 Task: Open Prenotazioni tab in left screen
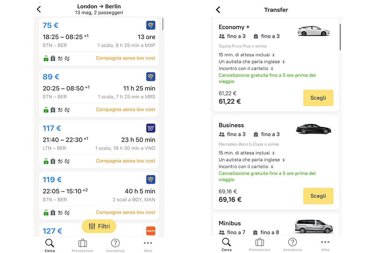[83, 245]
